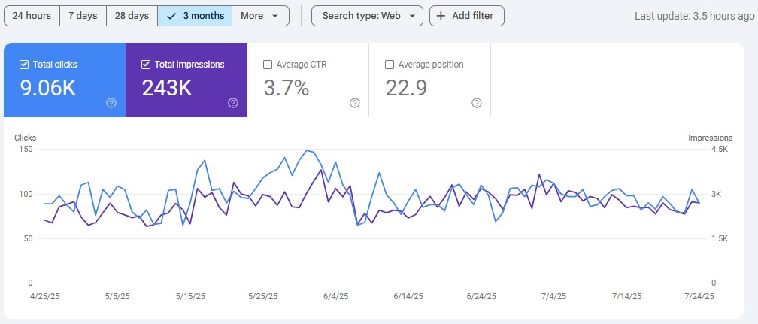Uncheck the Total impressions checkbox
The image size is (758, 324).
click(146, 65)
